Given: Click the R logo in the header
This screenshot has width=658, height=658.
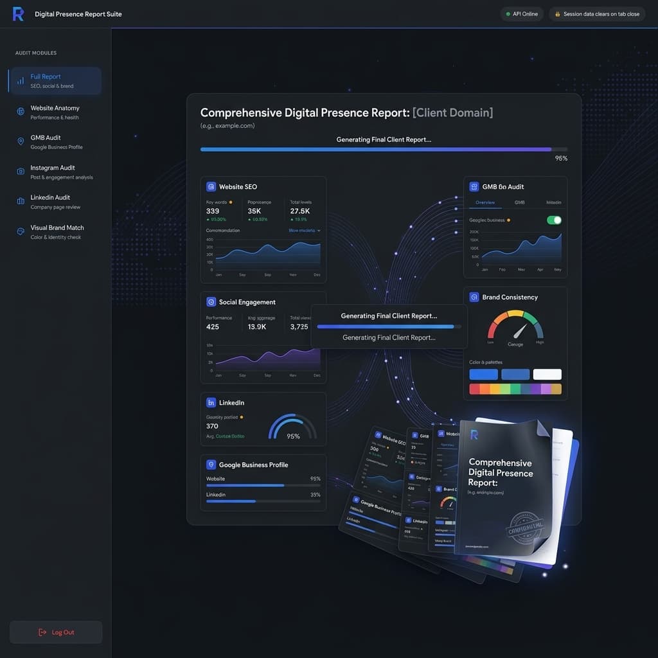Looking at the screenshot, I should (x=18, y=14).
